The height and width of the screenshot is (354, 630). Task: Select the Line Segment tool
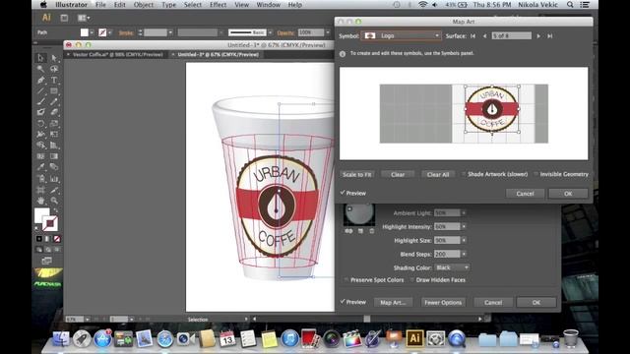pyautogui.click(x=40, y=91)
